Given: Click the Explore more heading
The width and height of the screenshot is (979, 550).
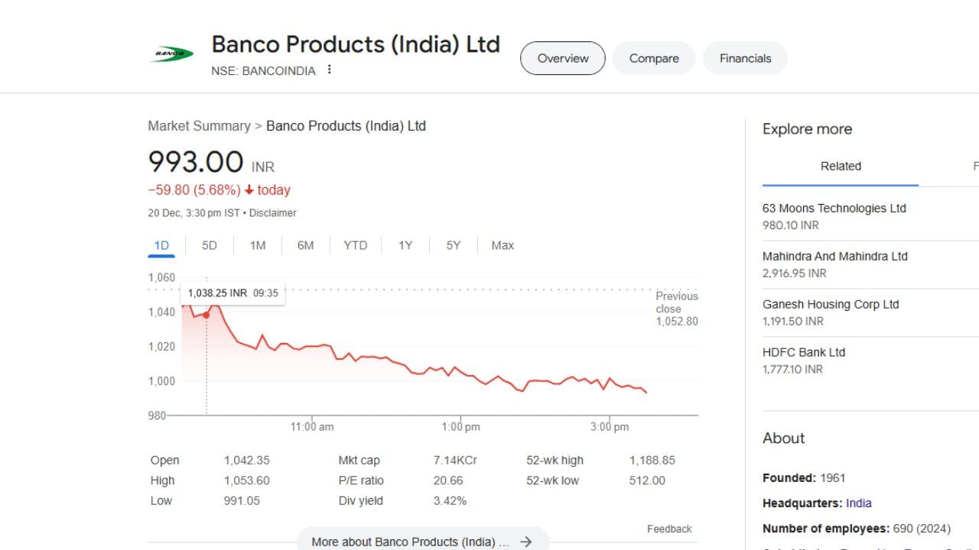Looking at the screenshot, I should point(807,129).
